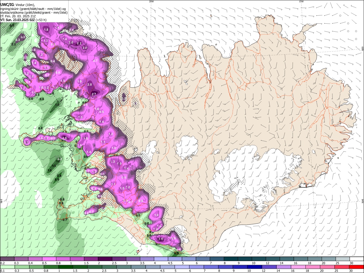Click the 15W longitude label

point(301,1)
